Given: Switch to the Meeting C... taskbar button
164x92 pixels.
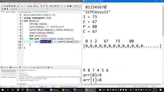Looking at the screenshot, I should point(55,90).
